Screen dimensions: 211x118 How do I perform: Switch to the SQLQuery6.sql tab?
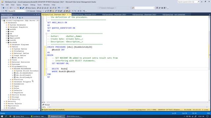[x=114, y=14]
